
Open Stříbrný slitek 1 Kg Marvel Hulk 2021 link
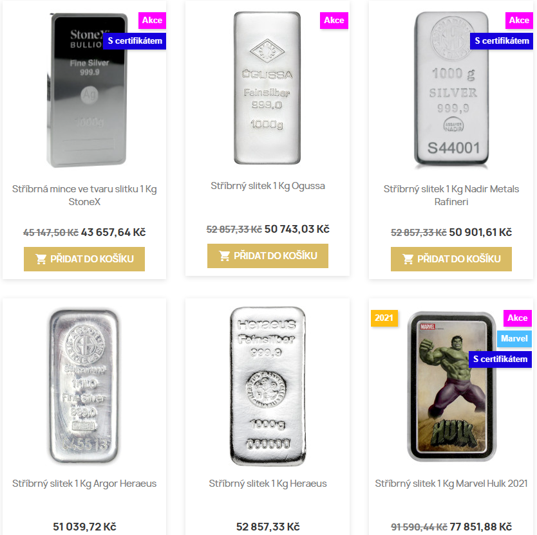(x=451, y=484)
